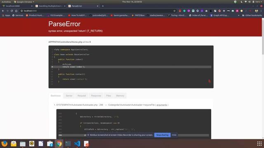Viewport: 264px width, 148px height.
Task: Open the justcoded/yii2 GitHub bookmark
Action: pos(99,15)
